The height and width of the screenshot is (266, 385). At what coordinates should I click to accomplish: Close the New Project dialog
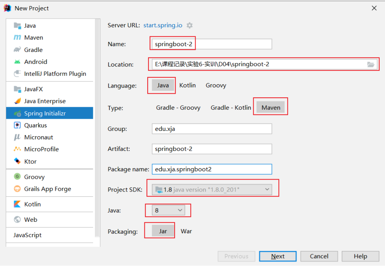(x=374, y=8)
